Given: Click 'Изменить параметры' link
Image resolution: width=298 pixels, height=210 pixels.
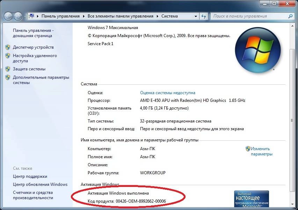Looking at the screenshot, I should (262, 151).
